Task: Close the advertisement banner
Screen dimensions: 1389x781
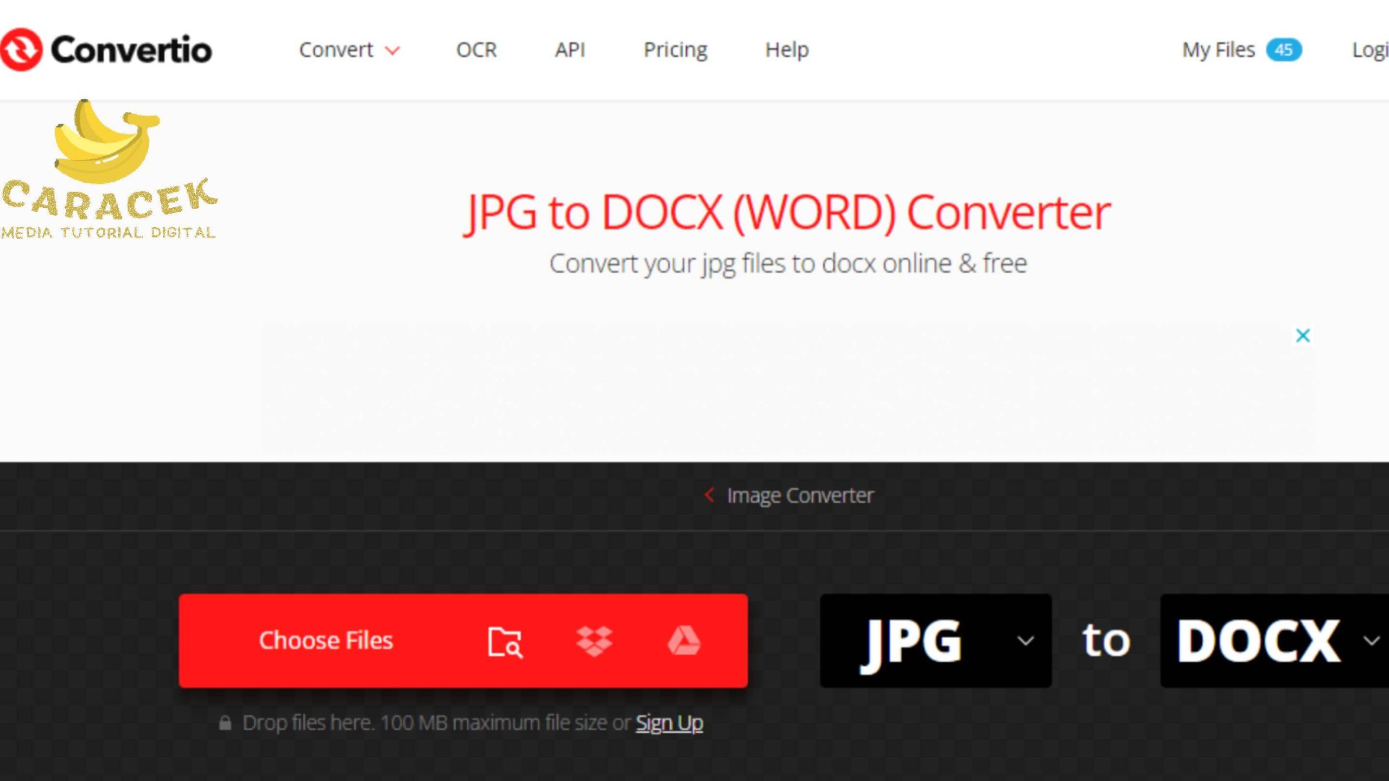Action: click(x=1303, y=336)
